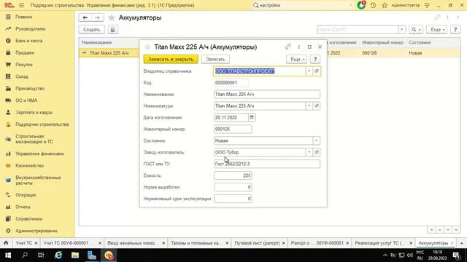The height and width of the screenshot is (262, 467).
Task: Switch to Талоны и топливные ка... tab
Action: 196,243
